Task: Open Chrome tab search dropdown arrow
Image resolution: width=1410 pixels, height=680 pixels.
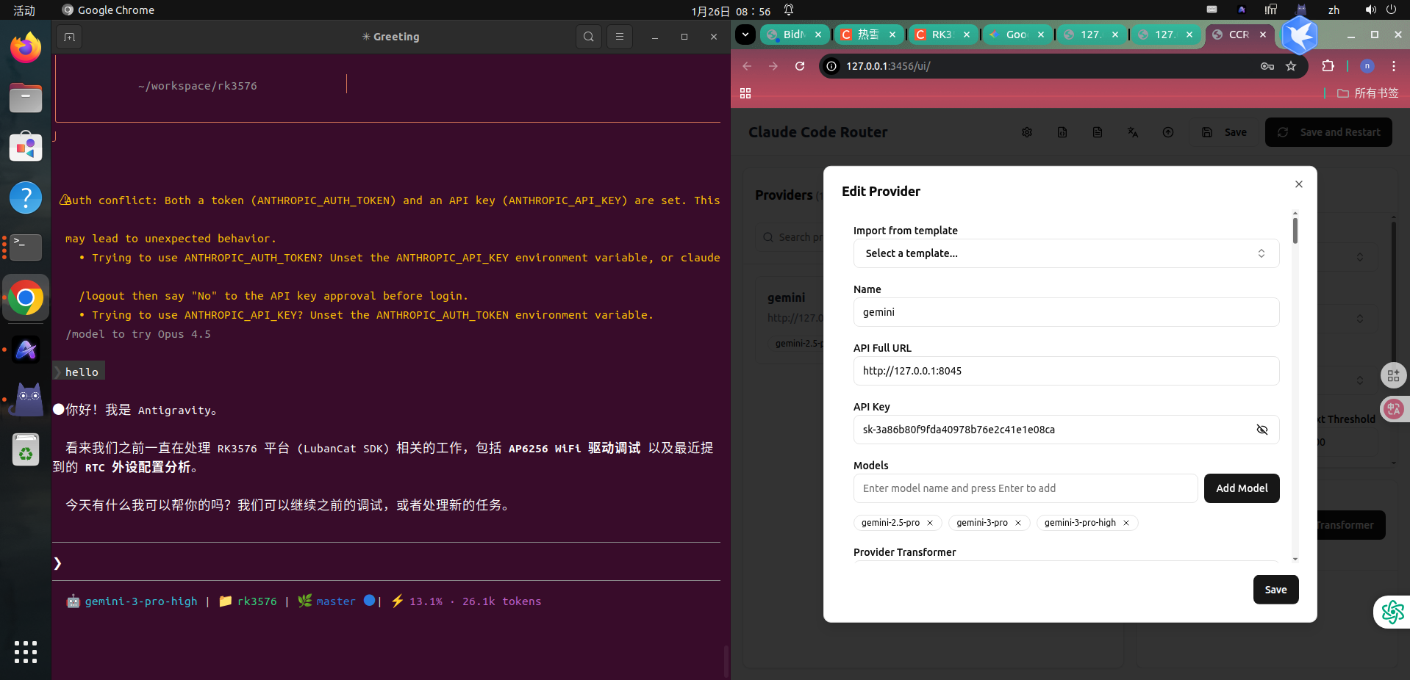Action: click(x=745, y=35)
